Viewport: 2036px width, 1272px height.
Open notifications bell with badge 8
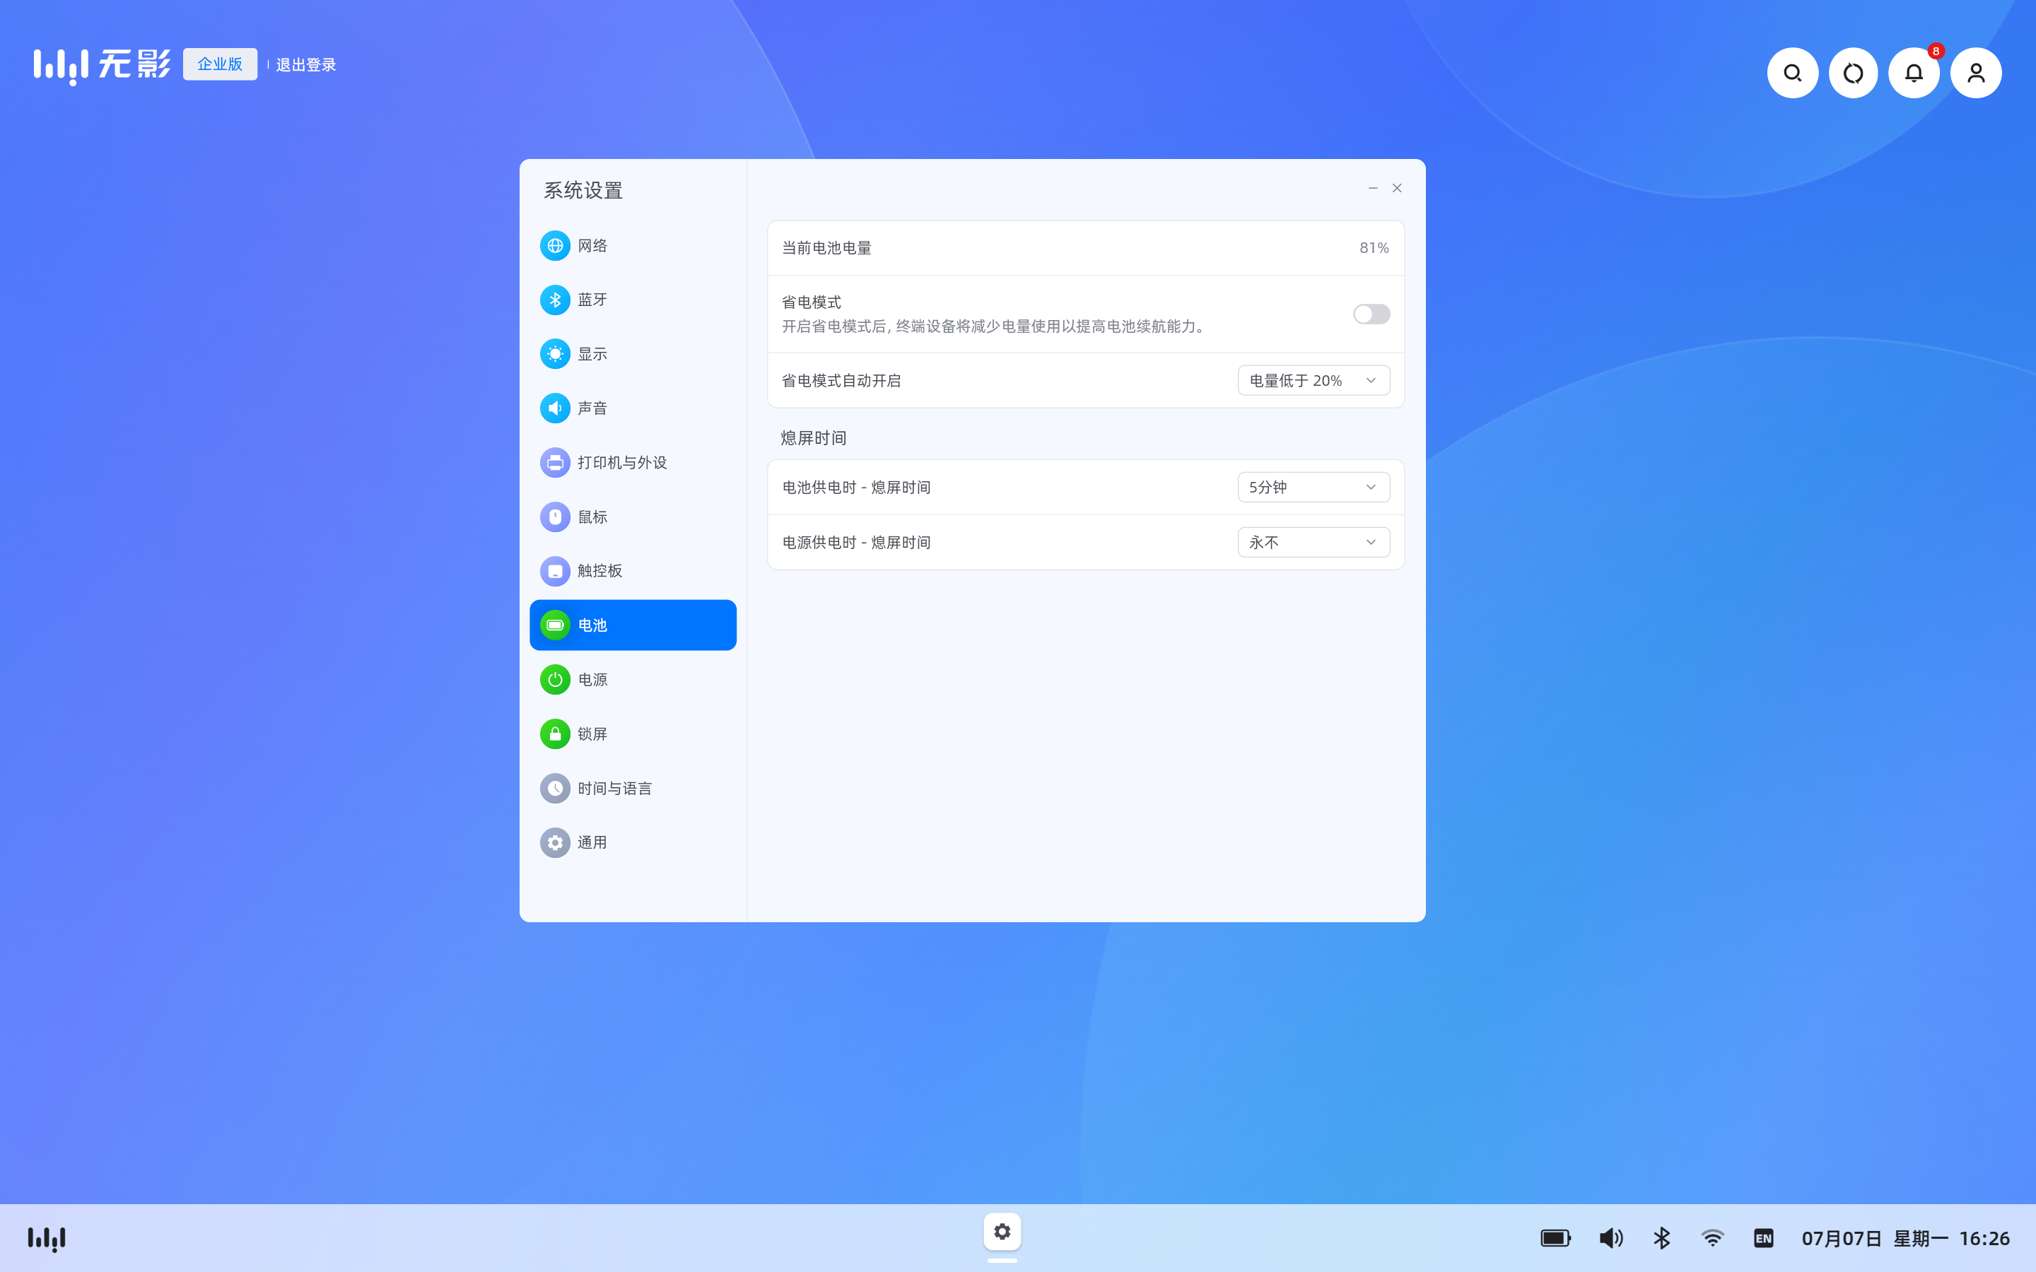click(x=1914, y=73)
